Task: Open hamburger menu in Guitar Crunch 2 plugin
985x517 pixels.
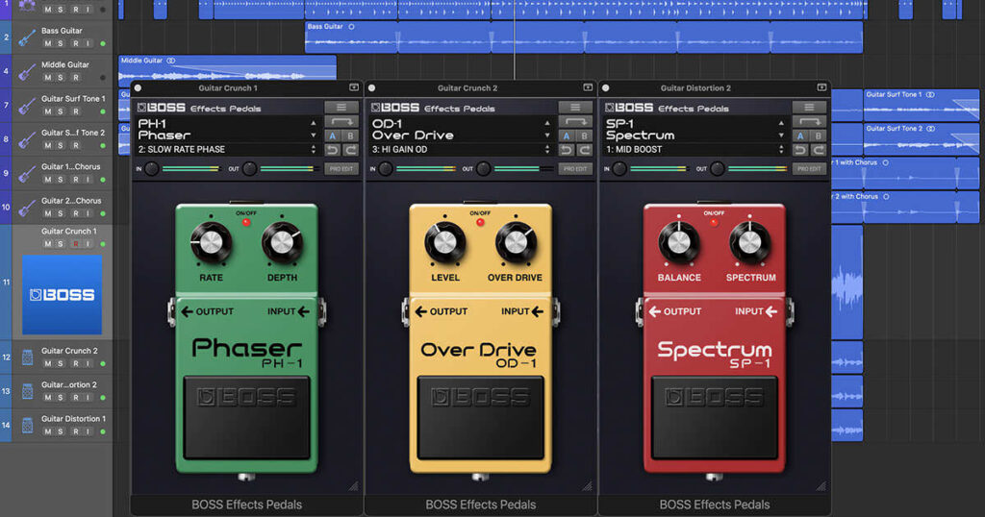Action: (575, 108)
